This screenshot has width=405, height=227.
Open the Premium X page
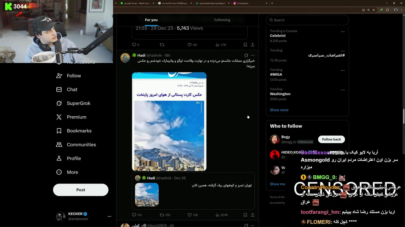point(71,117)
